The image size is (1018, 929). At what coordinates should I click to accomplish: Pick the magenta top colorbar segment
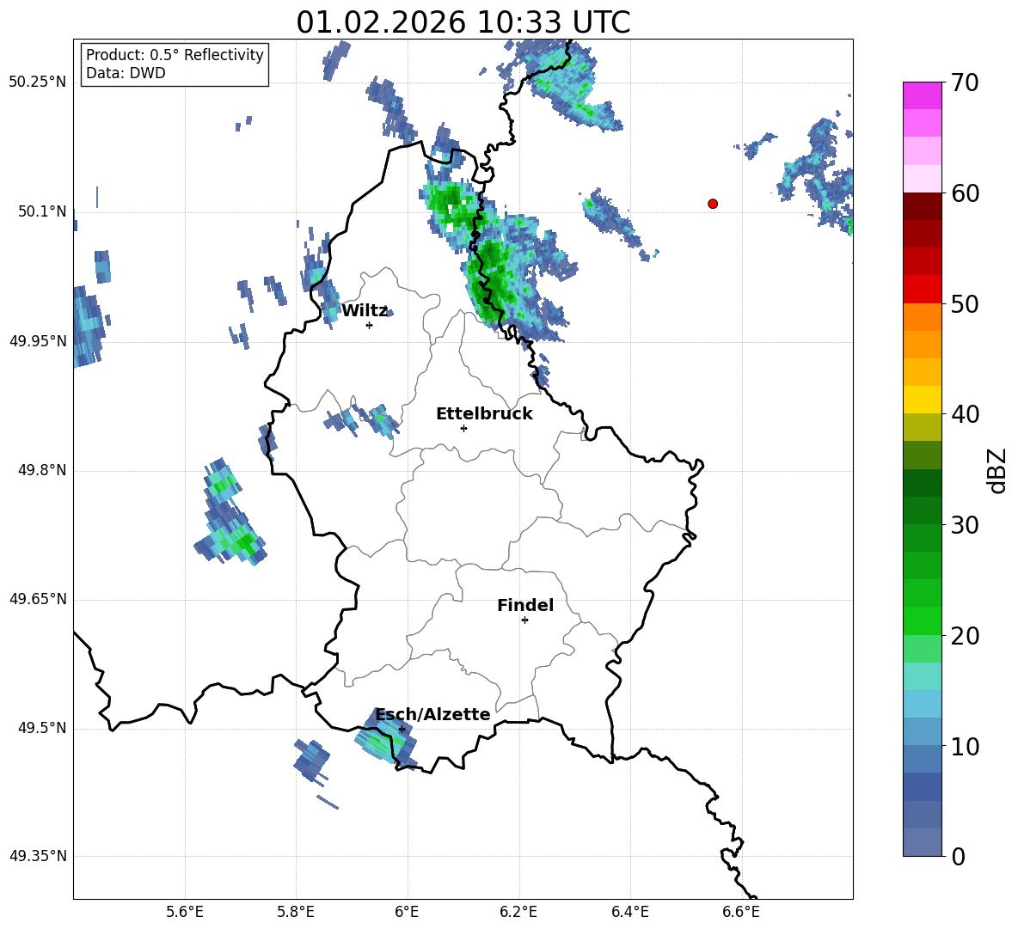922,96
